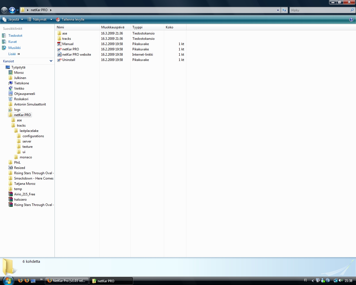
Task: Expand the Lisää more favorites chevron
Action: (19, 54)
